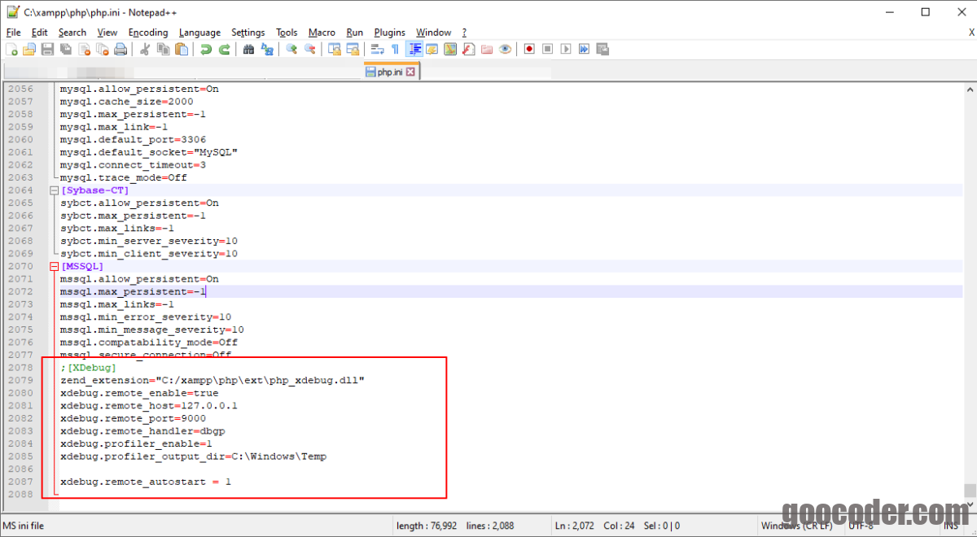
Task: Open the Run menu
Action: (x=354, y=33)
